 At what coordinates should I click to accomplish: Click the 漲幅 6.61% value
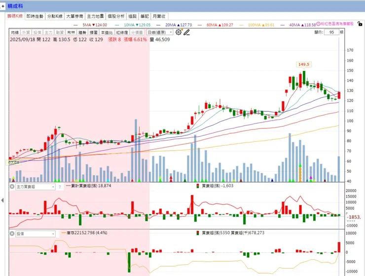pyautogui.click(x=135, y=39)
